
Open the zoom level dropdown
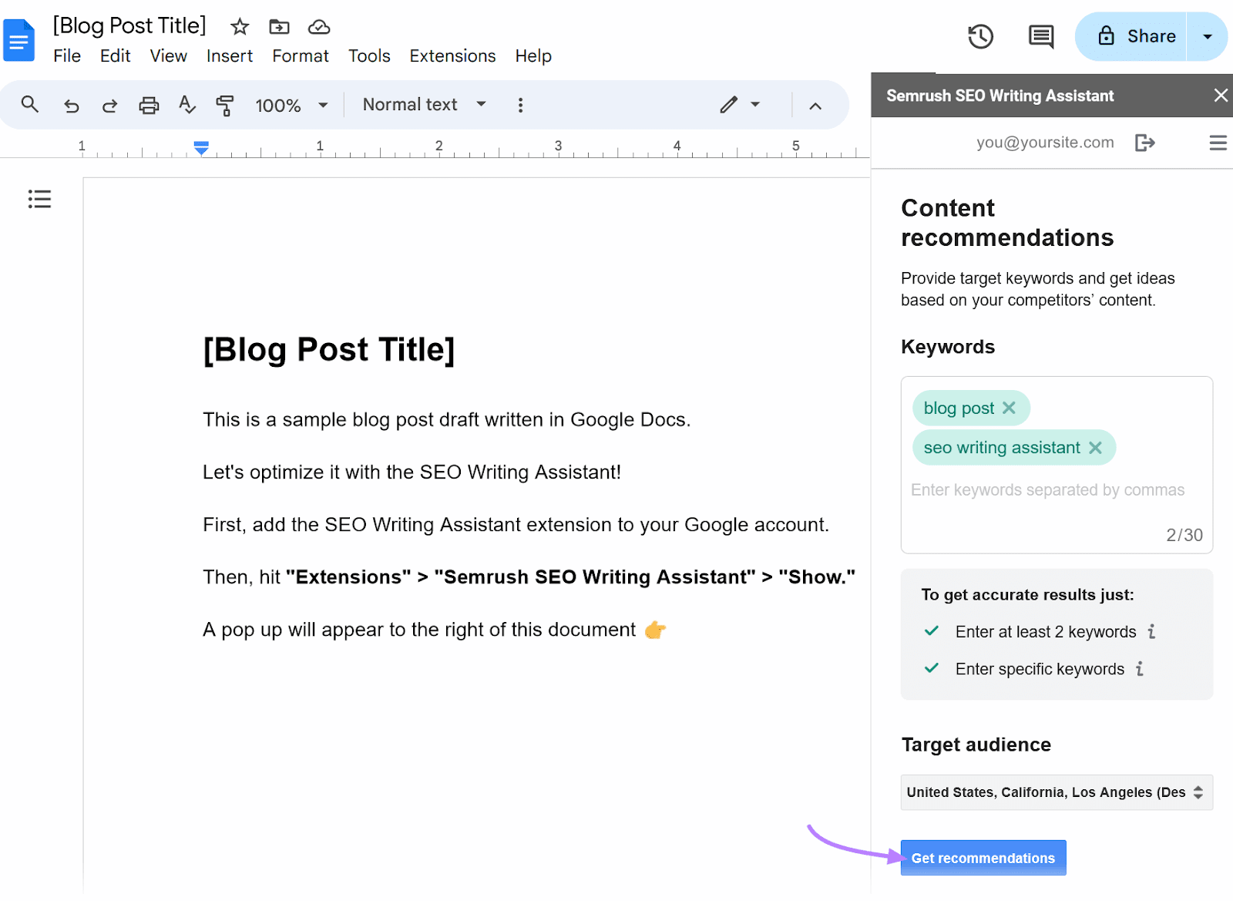291,104
